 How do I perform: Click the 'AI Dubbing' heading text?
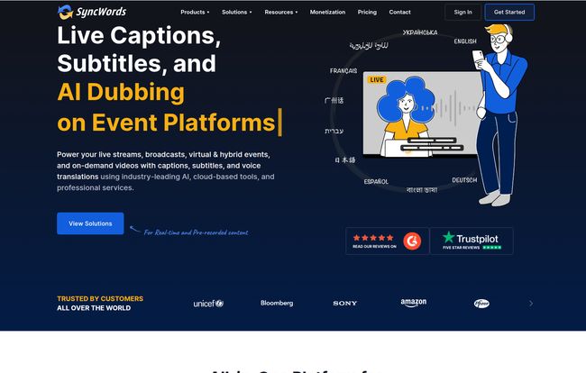(x=121, y=92)
